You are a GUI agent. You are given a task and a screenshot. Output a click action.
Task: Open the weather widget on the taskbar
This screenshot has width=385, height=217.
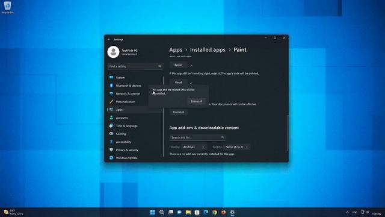[14, 212]
